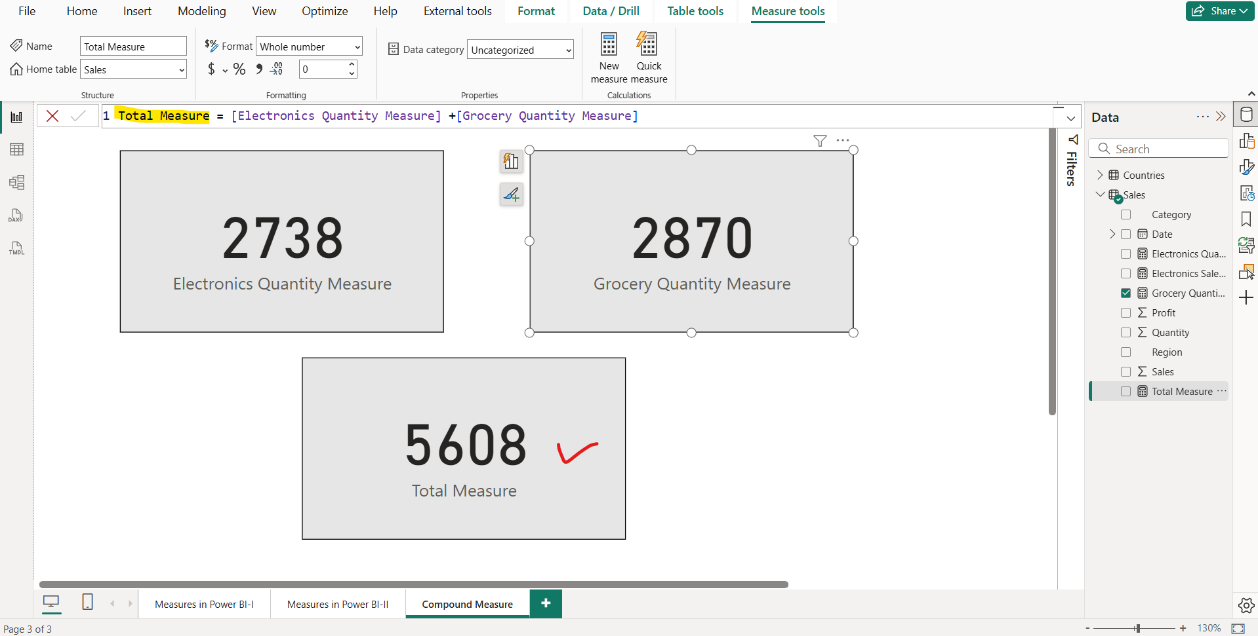Expand the Countries table

[1101, 175]
